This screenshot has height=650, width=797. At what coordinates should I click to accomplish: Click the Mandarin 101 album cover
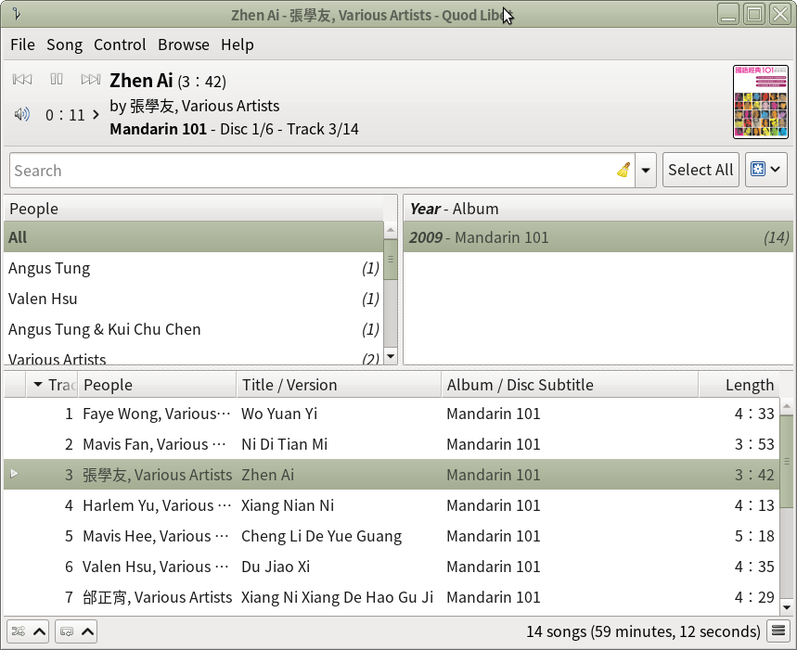coord(760,101)
